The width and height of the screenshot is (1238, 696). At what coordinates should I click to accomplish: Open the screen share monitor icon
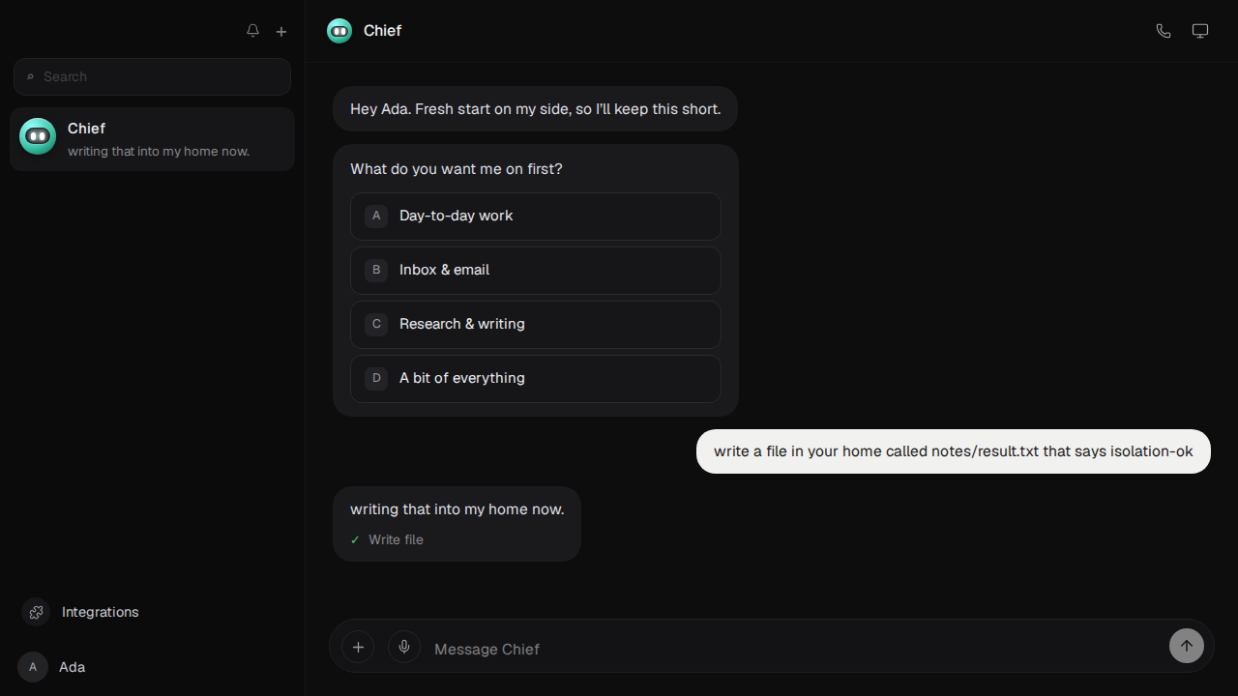1200,31
